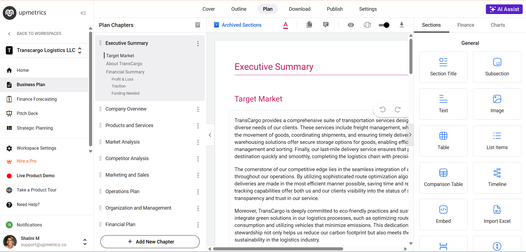Open the Settings tab
The width and height of the screenshot is (526, 252).
tap(368, 9)
